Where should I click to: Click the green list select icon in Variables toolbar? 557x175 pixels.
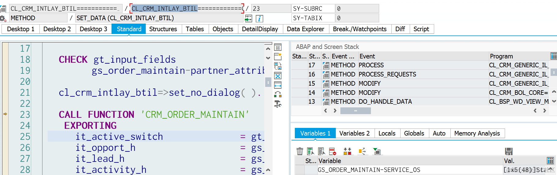tap(310, 151)
